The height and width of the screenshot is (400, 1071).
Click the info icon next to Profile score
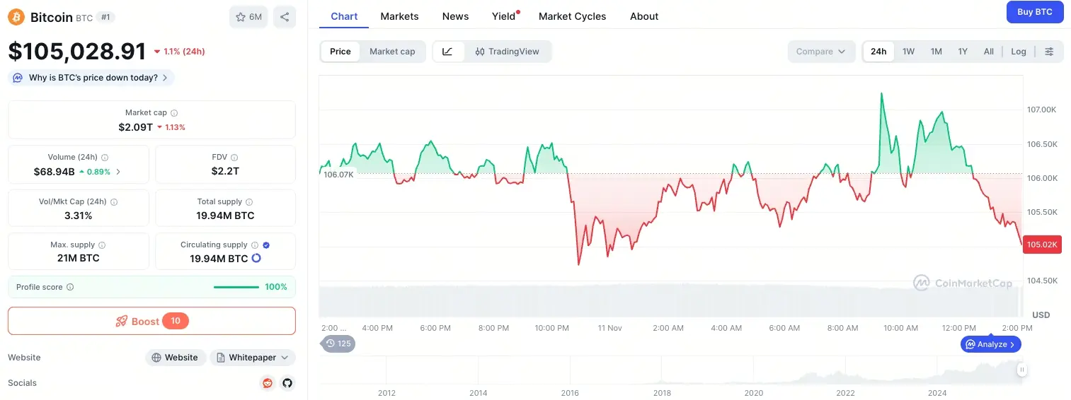coord(70,288)
